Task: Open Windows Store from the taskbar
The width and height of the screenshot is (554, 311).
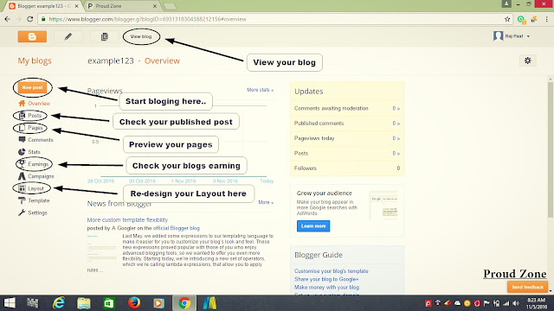Action: (109, 303)
